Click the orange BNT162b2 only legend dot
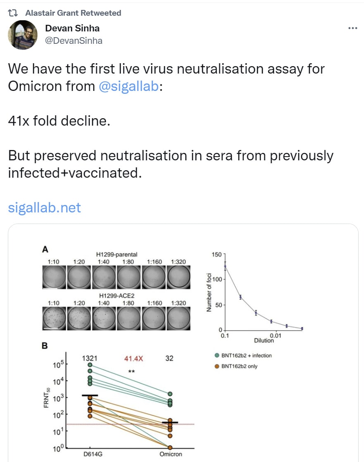The image size is (364, 462). 217,366
